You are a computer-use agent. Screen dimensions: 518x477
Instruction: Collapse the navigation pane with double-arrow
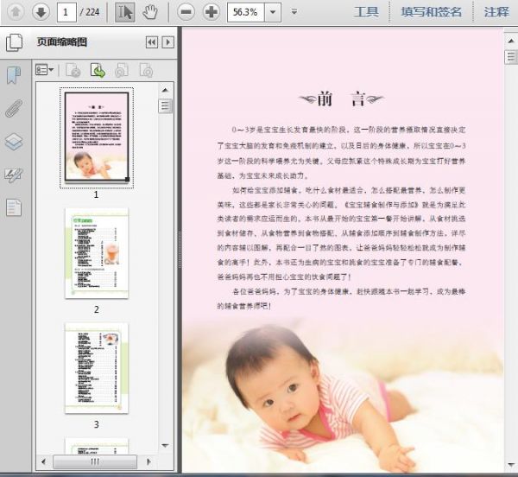(152, 42)
